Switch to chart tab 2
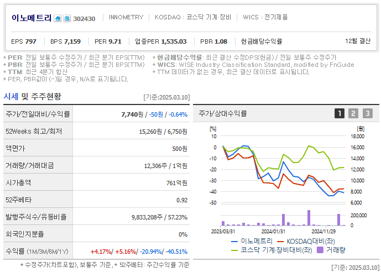 click(353, 113)
